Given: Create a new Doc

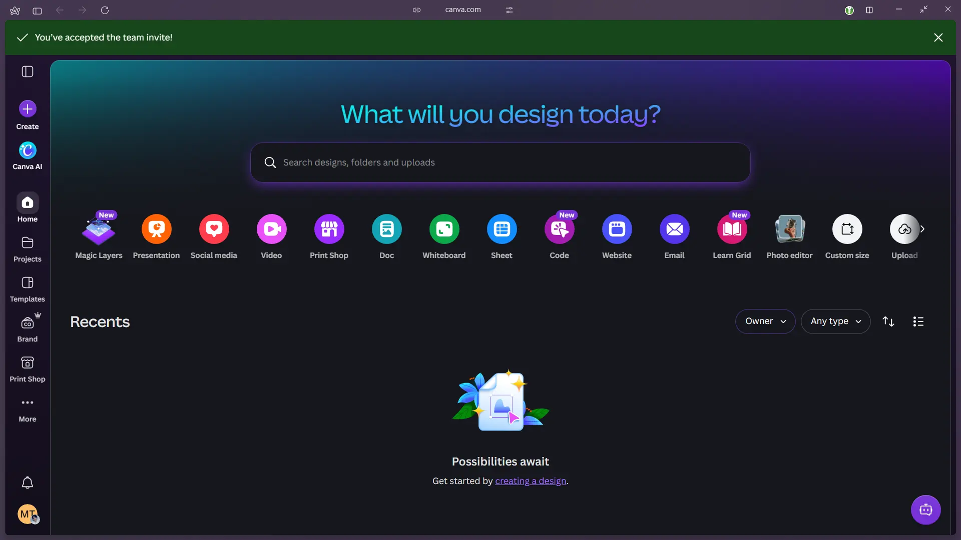Looking at the screenshot, I should click(x=386, y=236).
